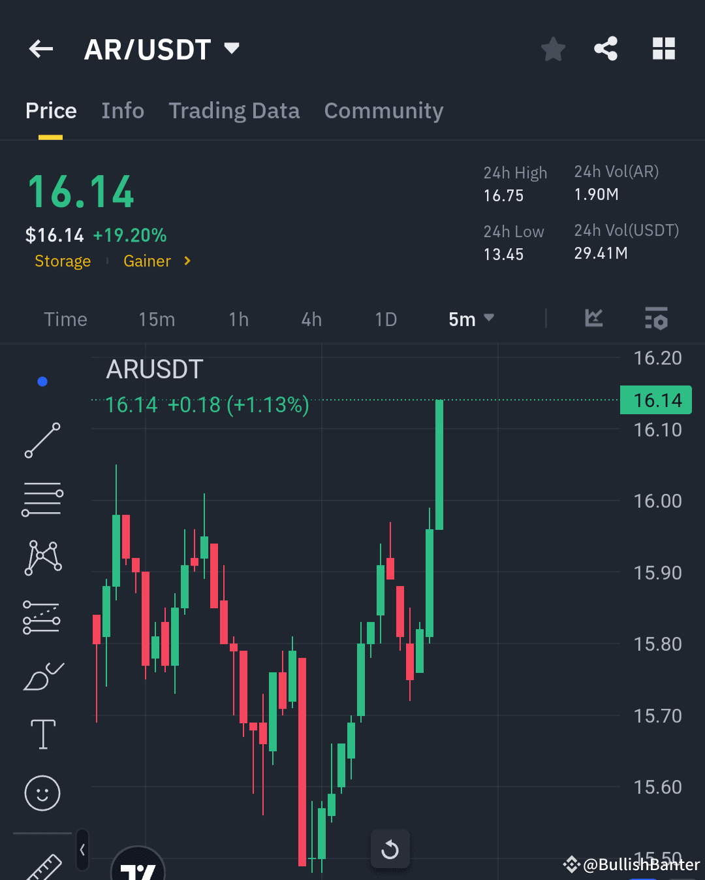
Task: Select the 1D timeframe
Action: [386, 319]
